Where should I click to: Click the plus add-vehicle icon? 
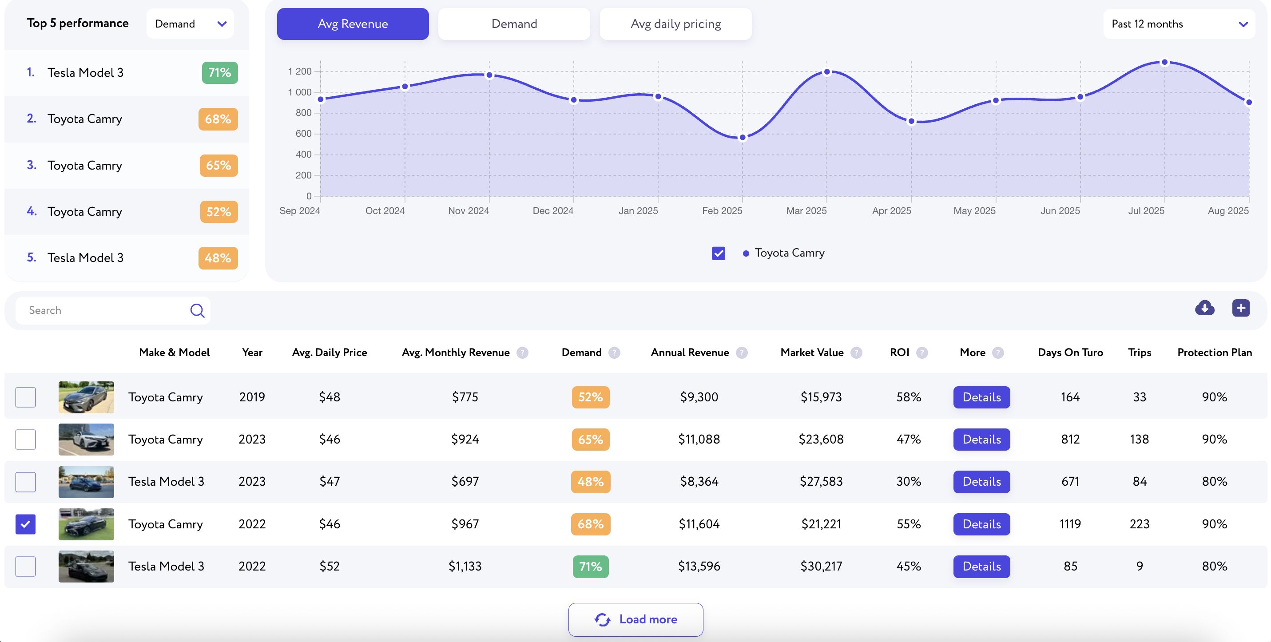1240,308
